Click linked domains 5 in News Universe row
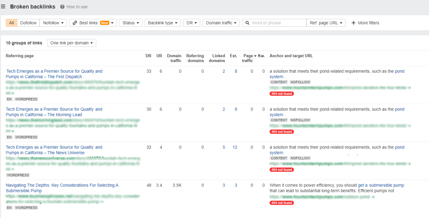The width and height of the screenshot is (429, 218). coord(224,147)
